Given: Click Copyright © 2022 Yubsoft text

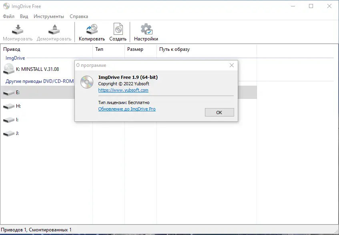Looking at the screenshot, I should tap(124, 84).
